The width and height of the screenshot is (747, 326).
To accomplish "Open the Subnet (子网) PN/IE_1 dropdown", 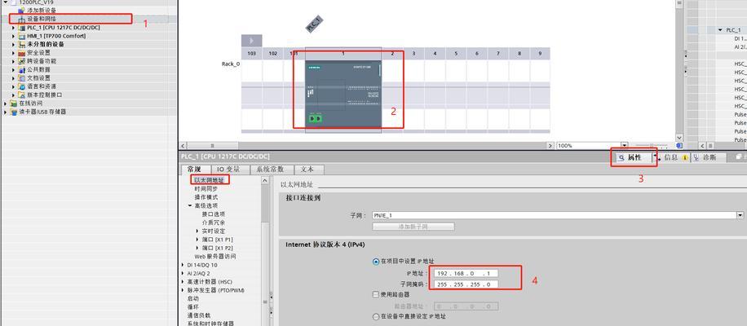I will click(x=739, y=215).
